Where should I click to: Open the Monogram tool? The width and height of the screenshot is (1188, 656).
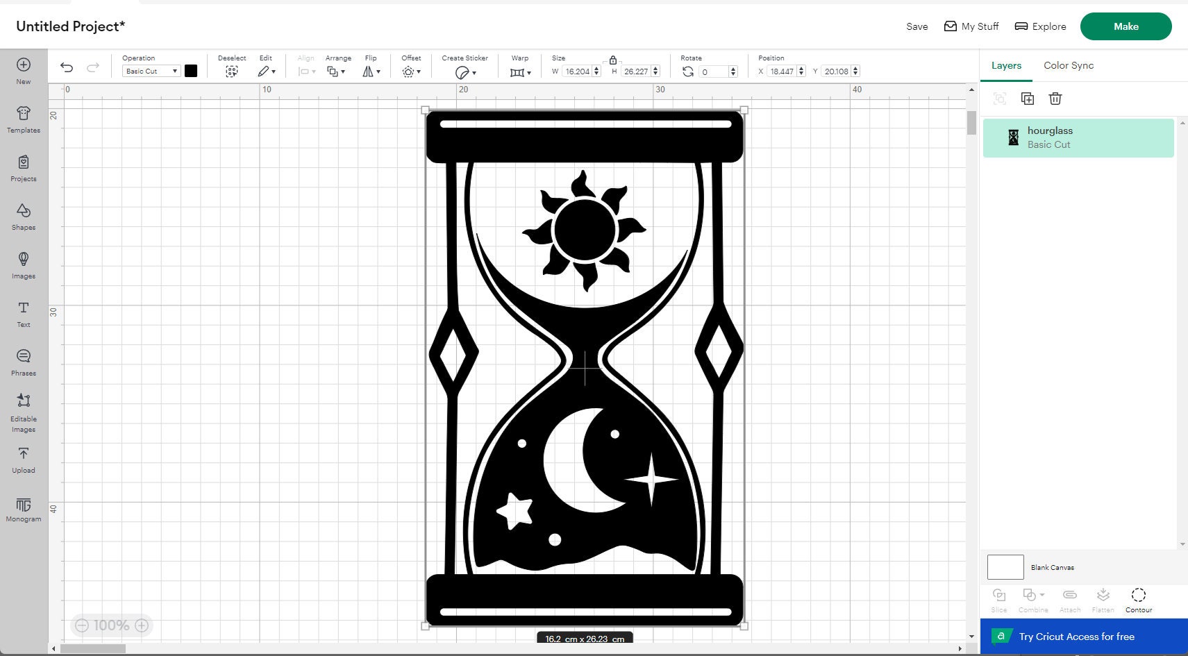point(24,509)
